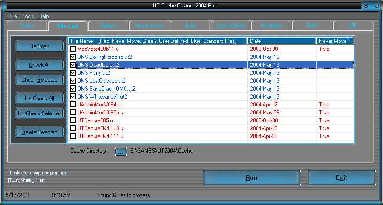Screen dimensions: 383x205
Task: Click the Exit button
Action: tap(341, 178)
